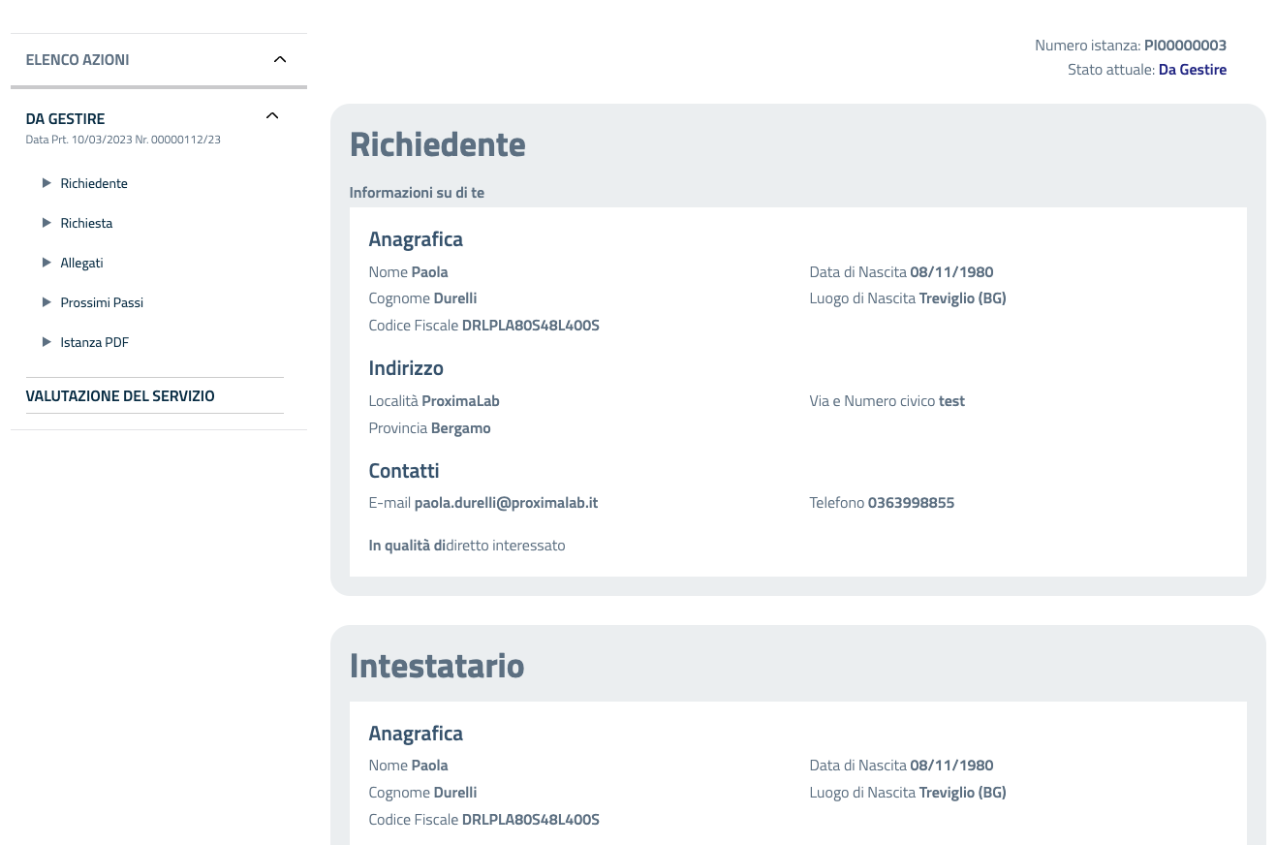The width and height of the screenshot is (1276, 845).
Task: Click the triangle icon next to Allegati
Action: click(x=47, y=263)
